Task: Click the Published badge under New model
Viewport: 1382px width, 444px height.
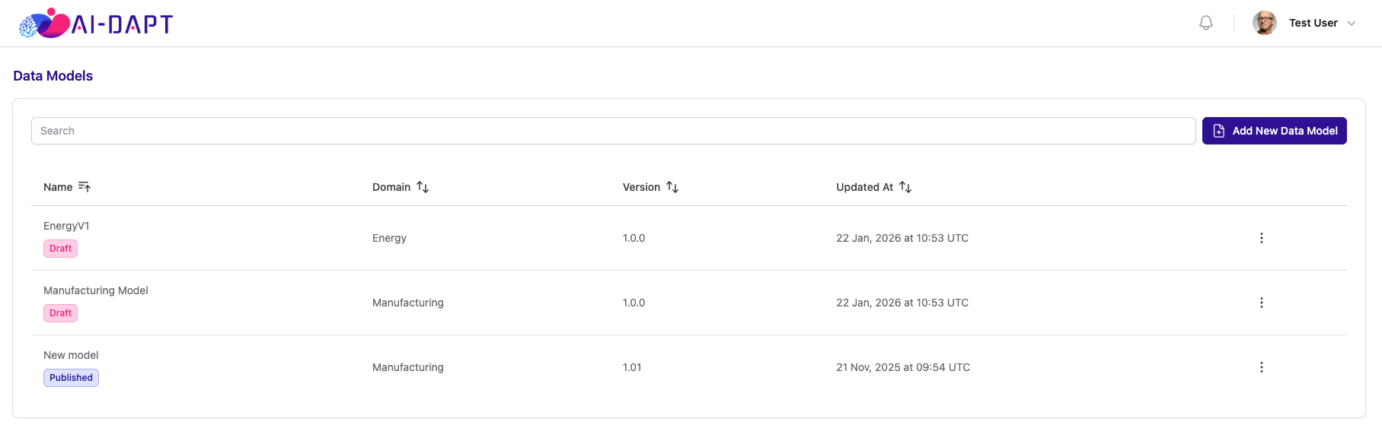Action: tap(71, 378)
